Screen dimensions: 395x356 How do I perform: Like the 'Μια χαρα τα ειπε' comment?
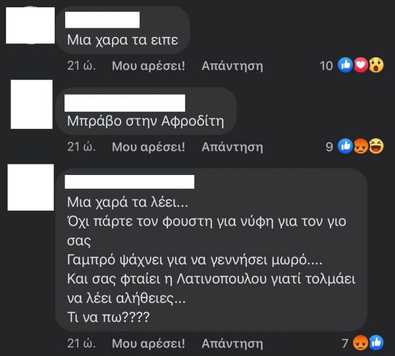click(x=148, y=66)
